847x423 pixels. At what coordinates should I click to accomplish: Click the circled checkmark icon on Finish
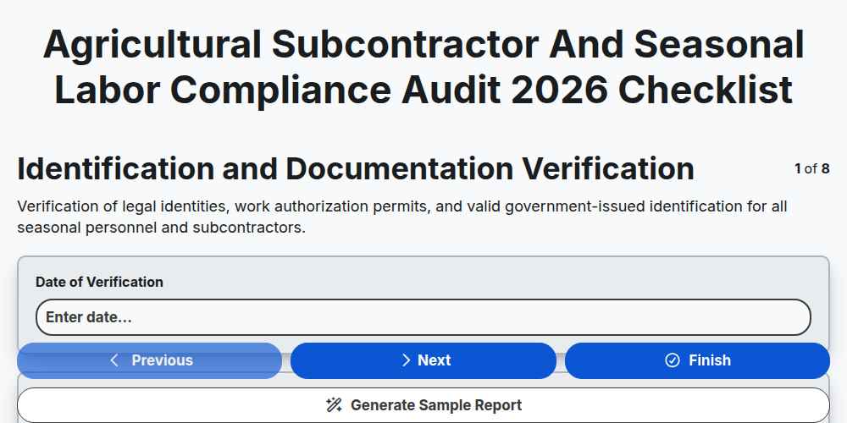[672, 360]
